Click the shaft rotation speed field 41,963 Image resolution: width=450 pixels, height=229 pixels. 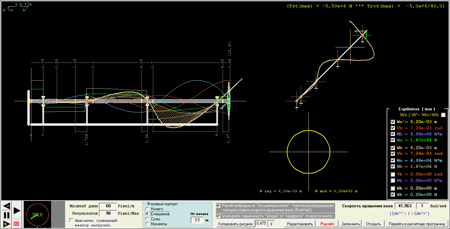pos(405,206)
